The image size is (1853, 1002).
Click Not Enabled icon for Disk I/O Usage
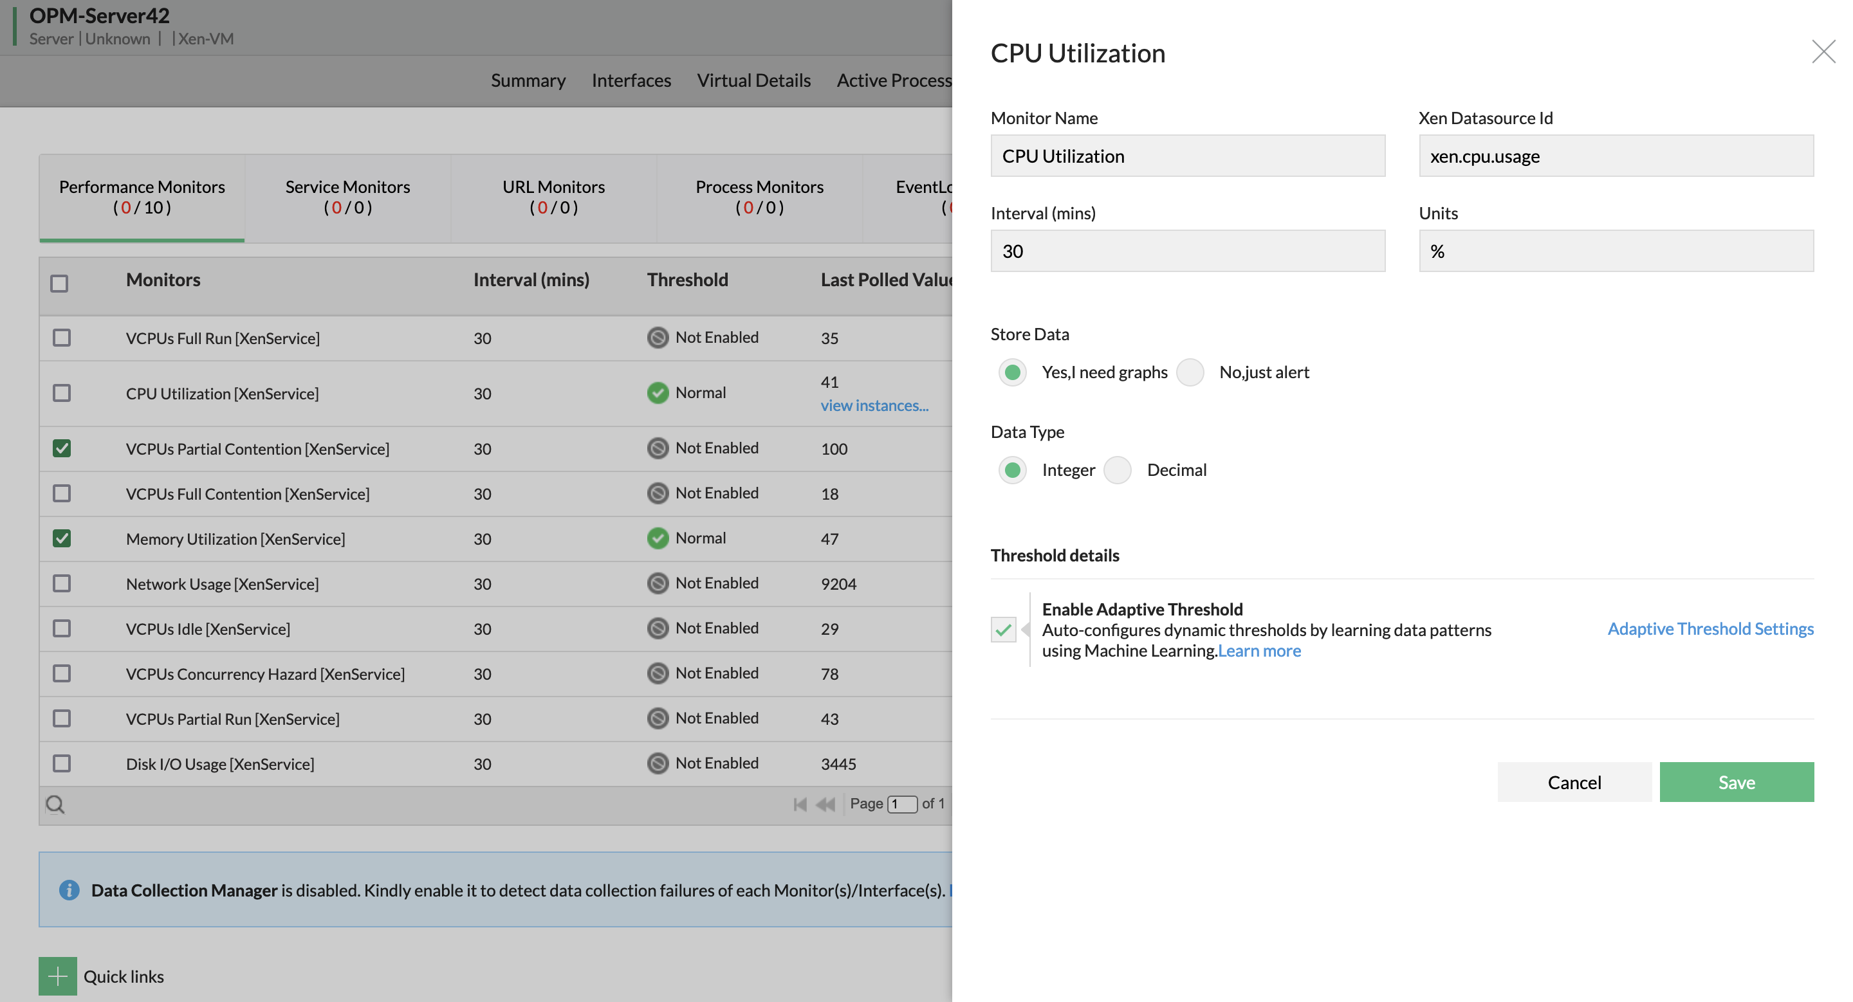[658, 763]
